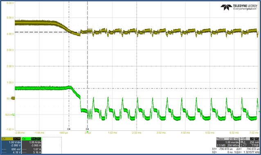
Task: Click the yellow C1 ground level indicator
Action: coord(13,99)
